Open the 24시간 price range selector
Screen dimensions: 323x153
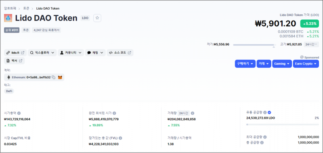(311, 44)
